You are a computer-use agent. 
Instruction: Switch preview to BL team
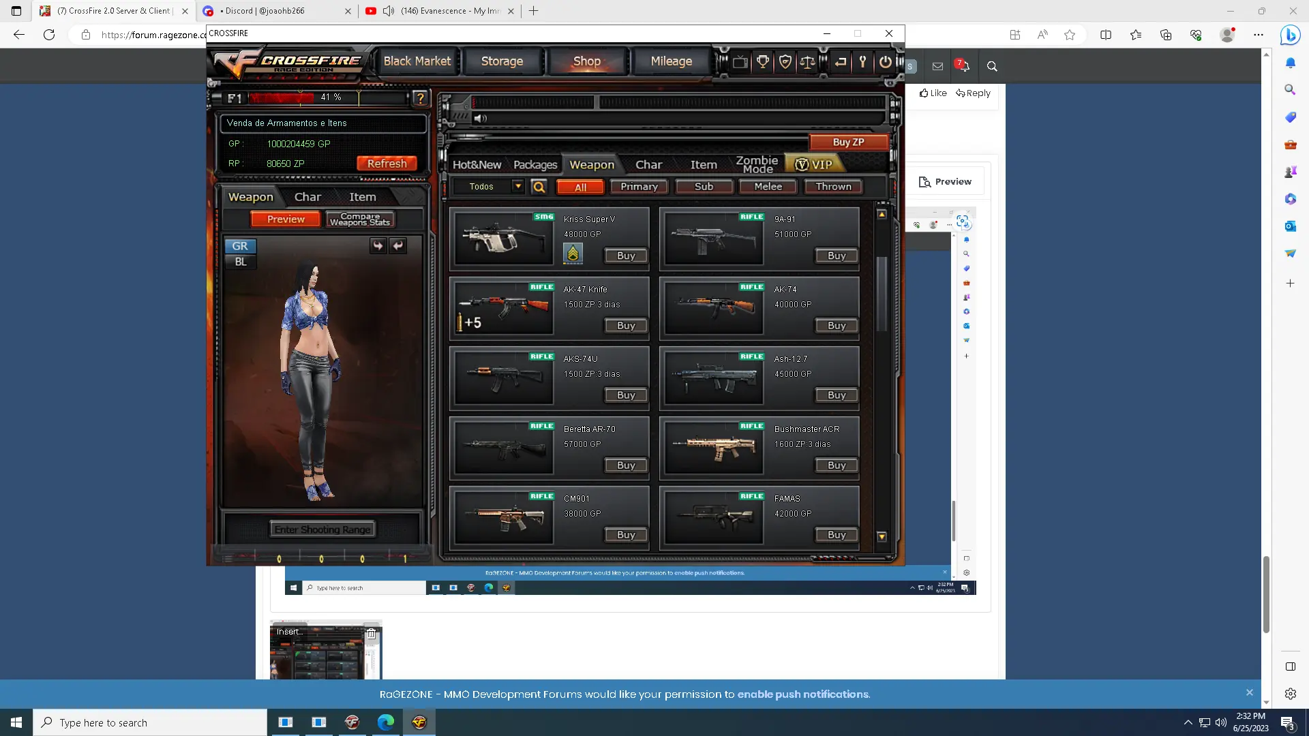240,262
